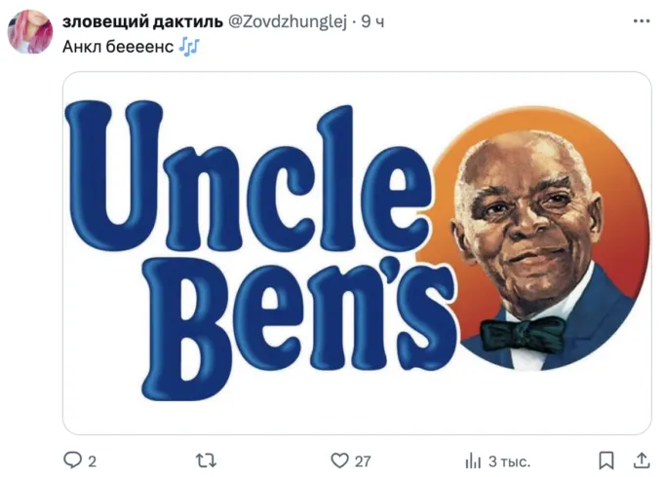Click display name зловещий дактиль

coord(142,21)
